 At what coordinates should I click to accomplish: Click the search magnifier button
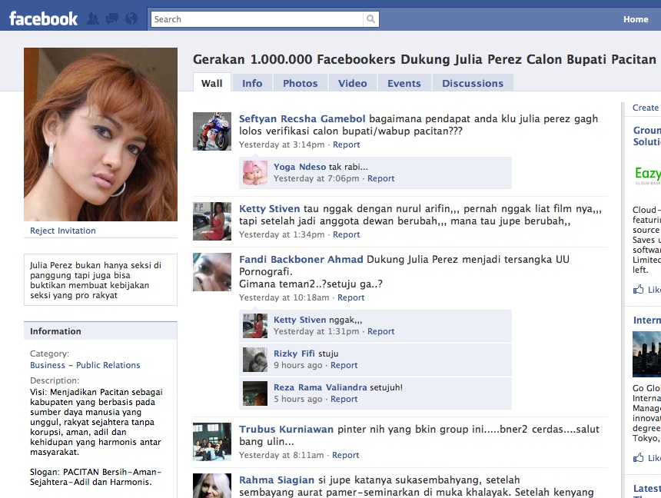pos(371,19)
